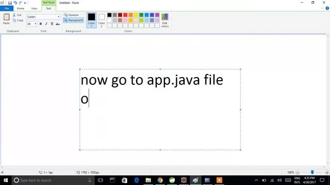Show hidden system tray icons
This screenshot has width=330, height=185.
pos(256,180)
